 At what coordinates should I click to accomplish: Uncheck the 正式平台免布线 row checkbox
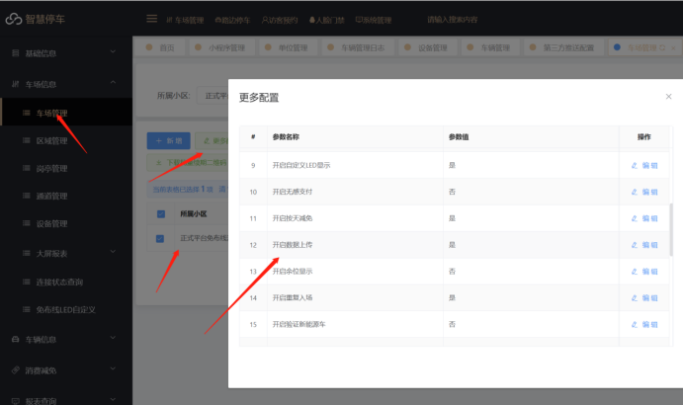[160, 239]
